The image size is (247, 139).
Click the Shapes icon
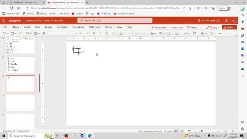[161, 33]
